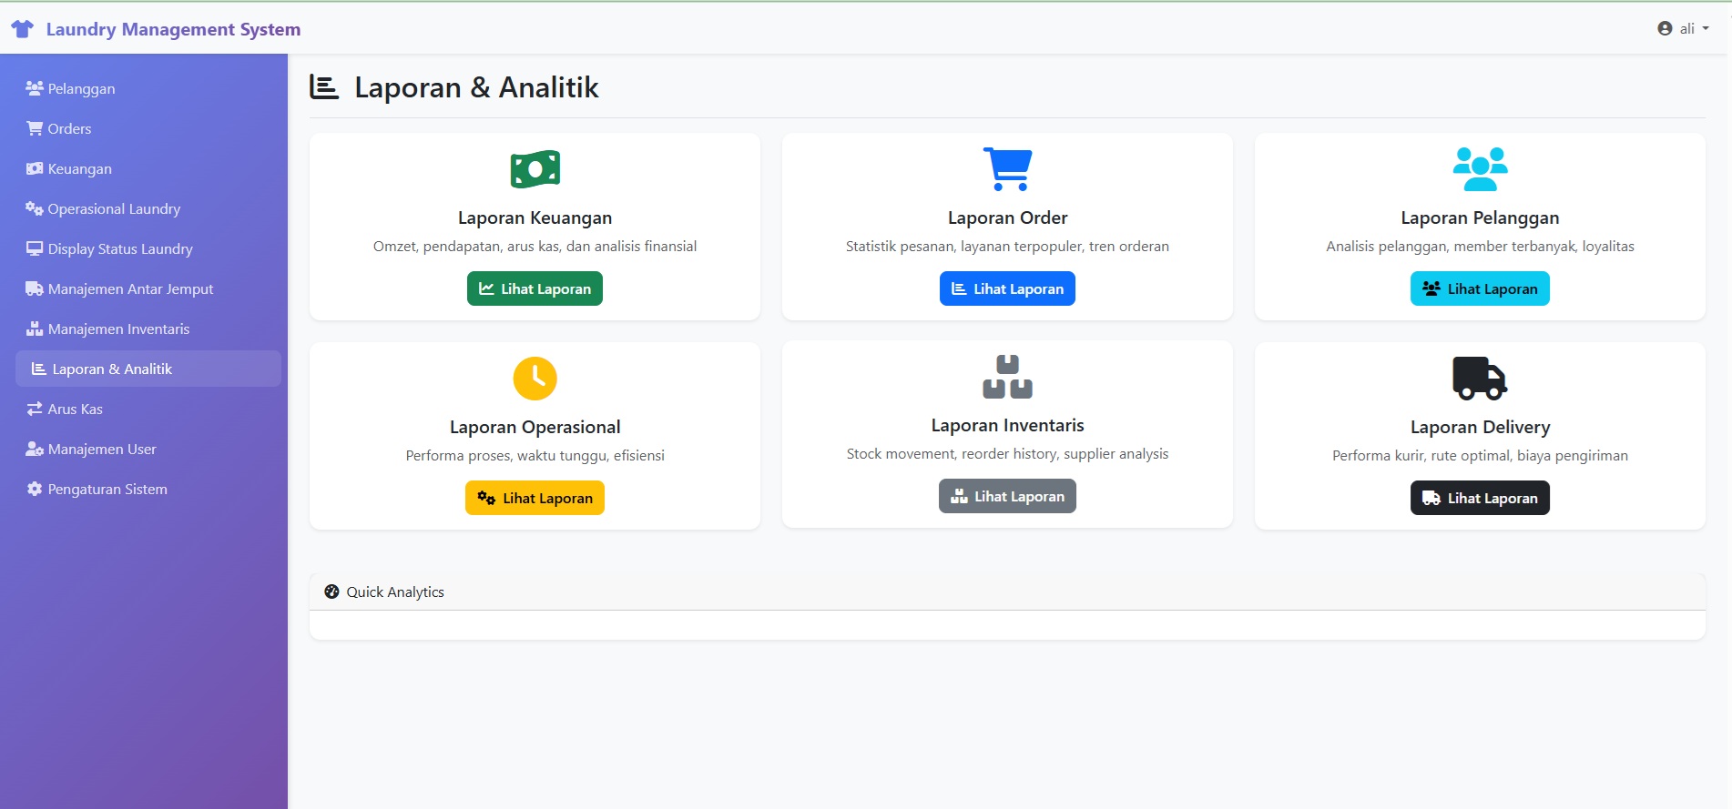The image size is (1732, 809).
Task: Click the Quick Analytics gauge icon
Action: click(331, 592)
